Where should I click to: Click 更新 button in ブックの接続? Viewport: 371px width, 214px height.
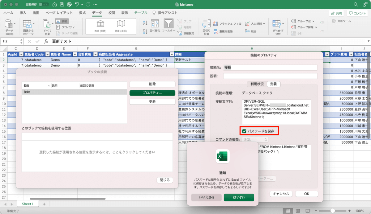152,102
